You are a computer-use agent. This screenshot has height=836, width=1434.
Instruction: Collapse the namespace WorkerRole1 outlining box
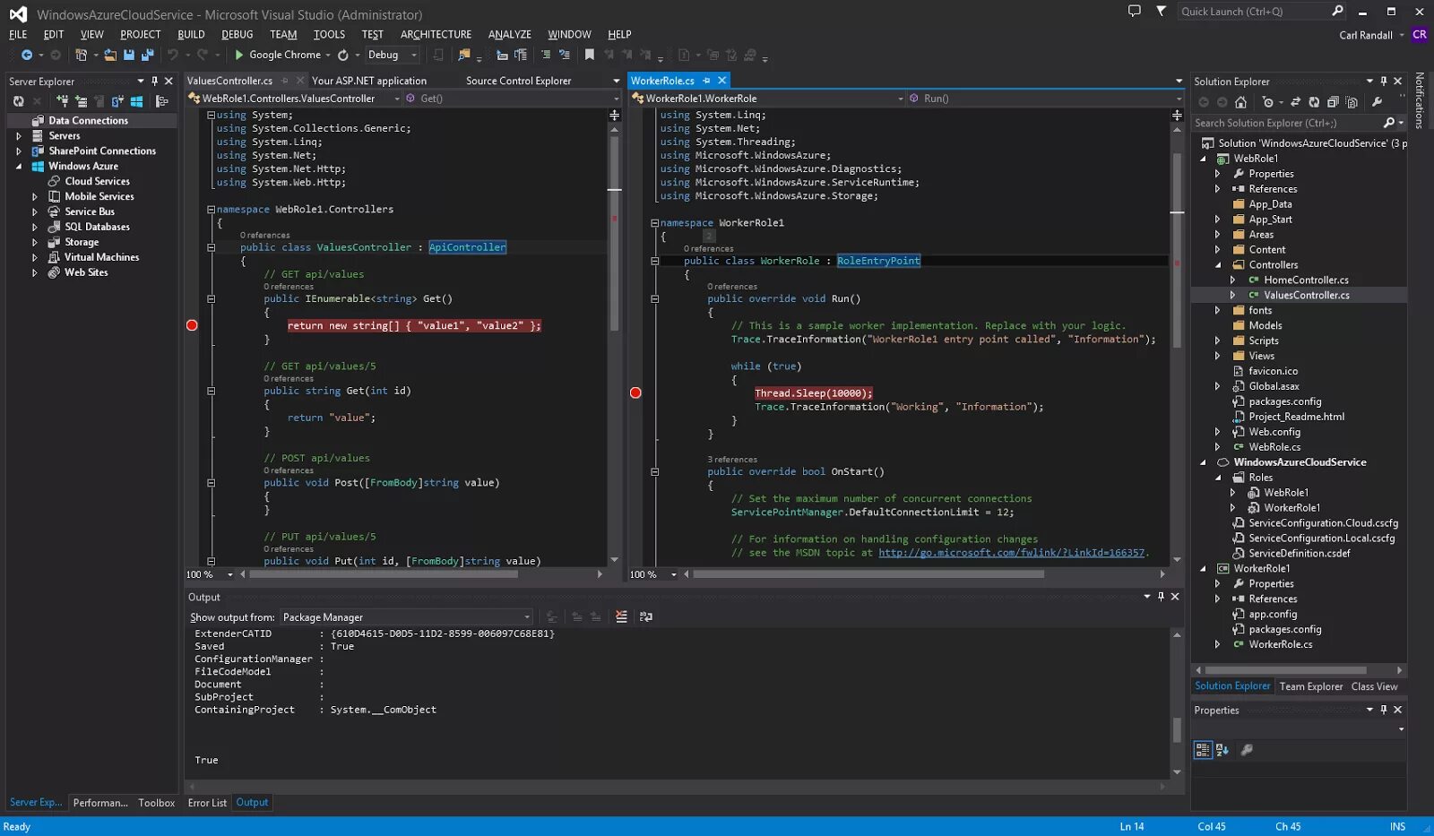(654, 223)
